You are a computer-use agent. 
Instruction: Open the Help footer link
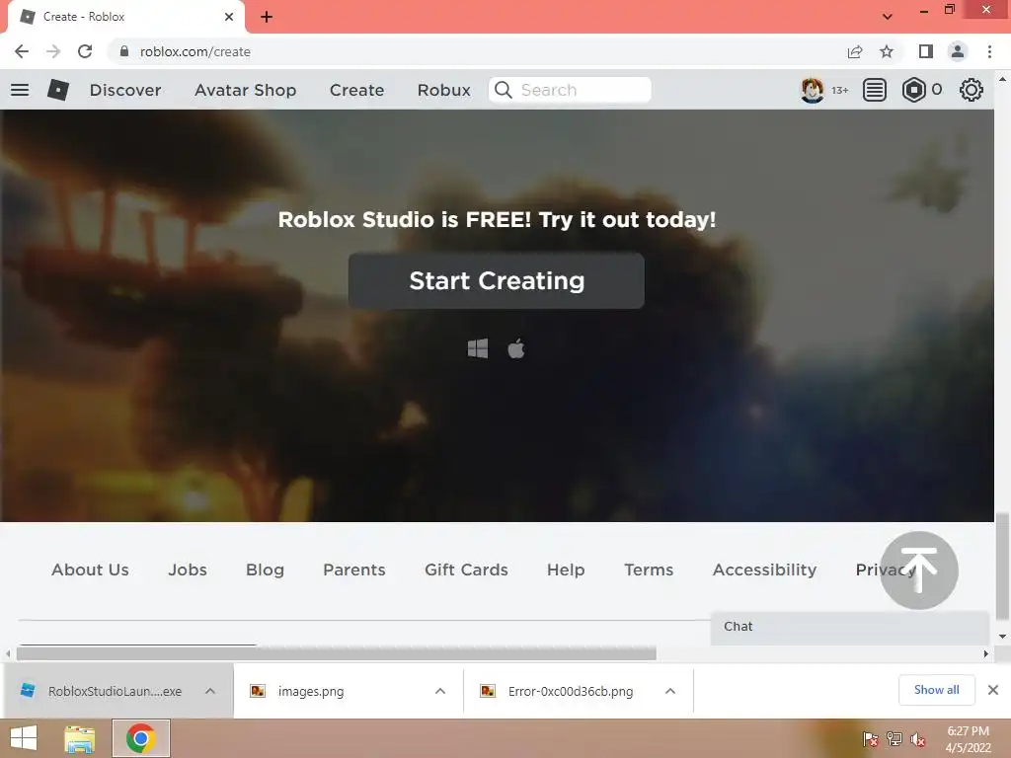[566, 569]
